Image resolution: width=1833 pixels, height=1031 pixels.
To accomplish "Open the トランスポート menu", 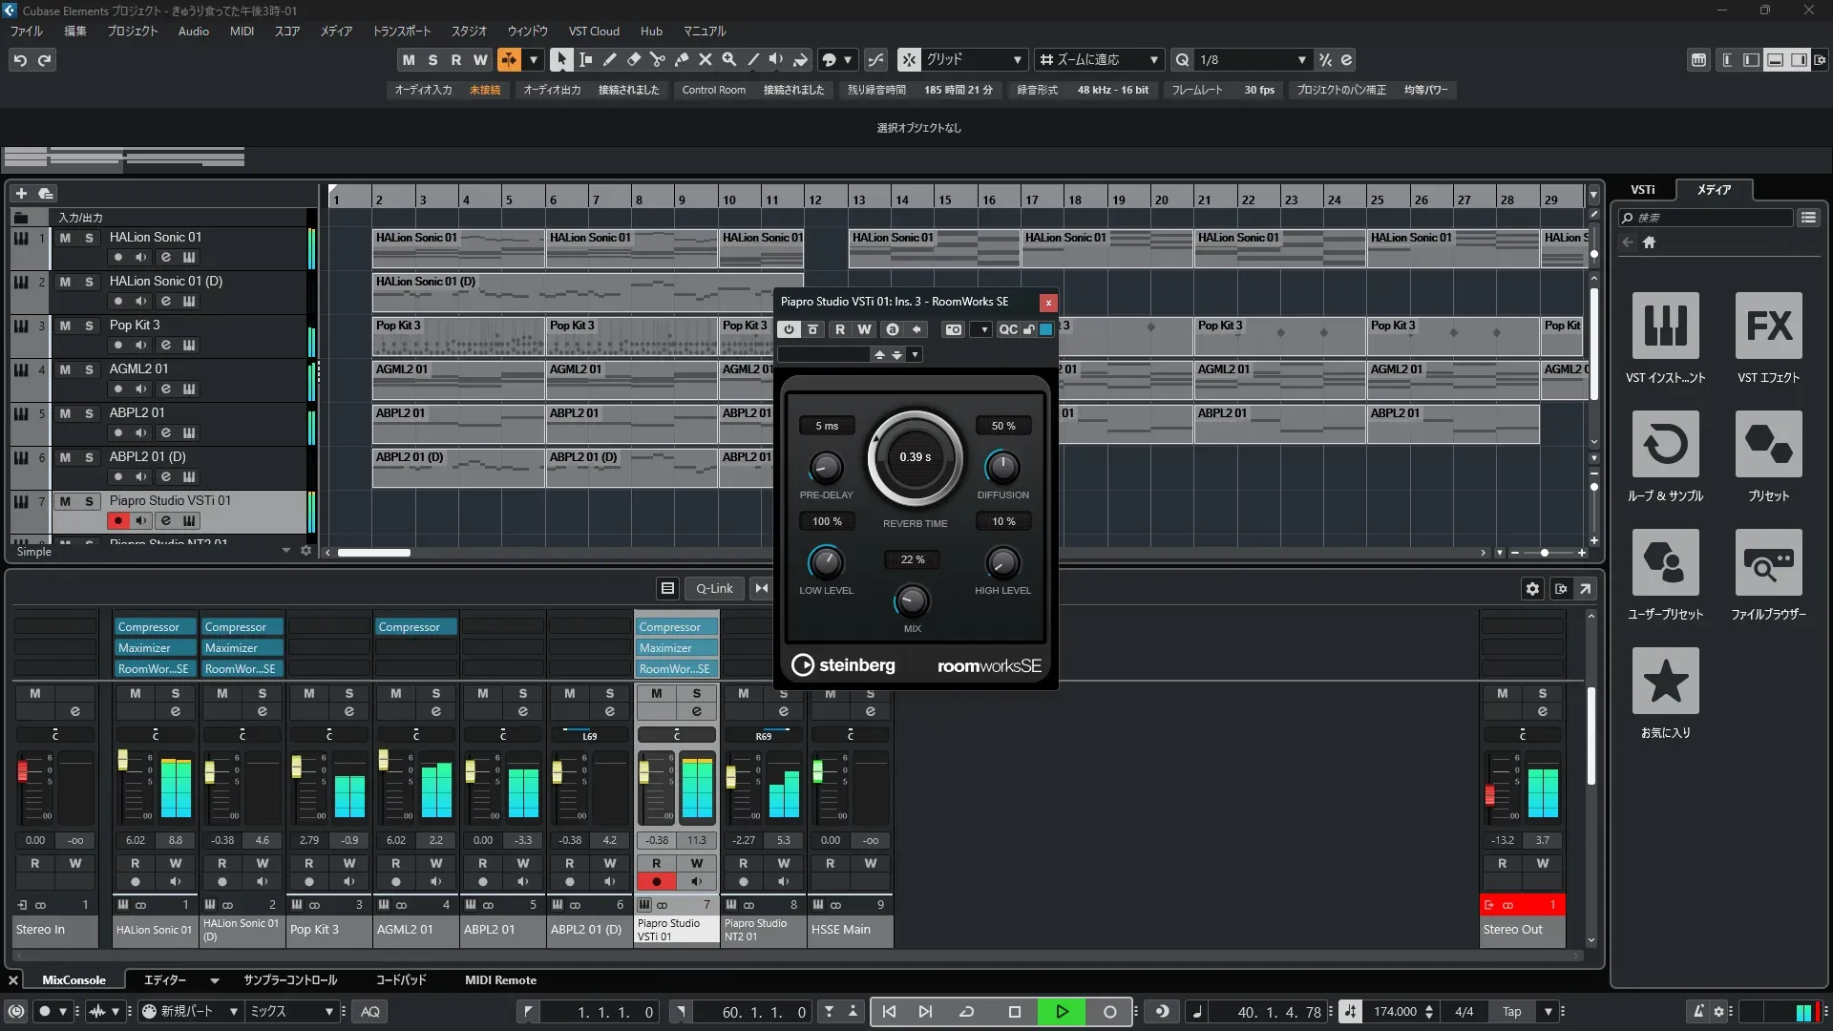I will point(401,32).
